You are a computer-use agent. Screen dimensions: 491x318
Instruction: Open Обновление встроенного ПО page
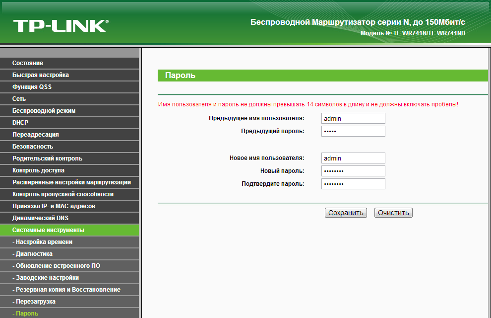click(x=69, y=266)
